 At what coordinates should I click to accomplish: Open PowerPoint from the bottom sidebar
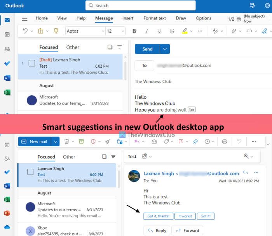(x=7, y=213)
